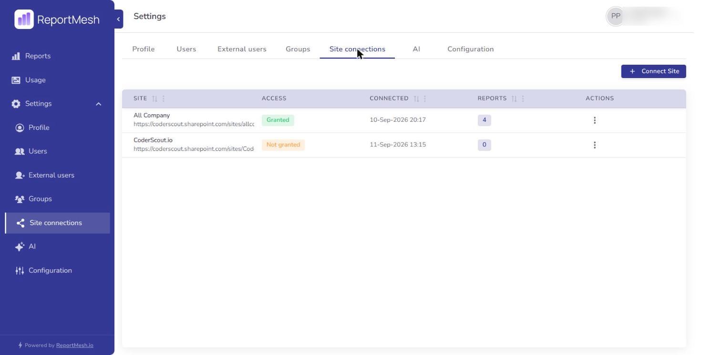Click the All Company site name

(x=152, y=115)
